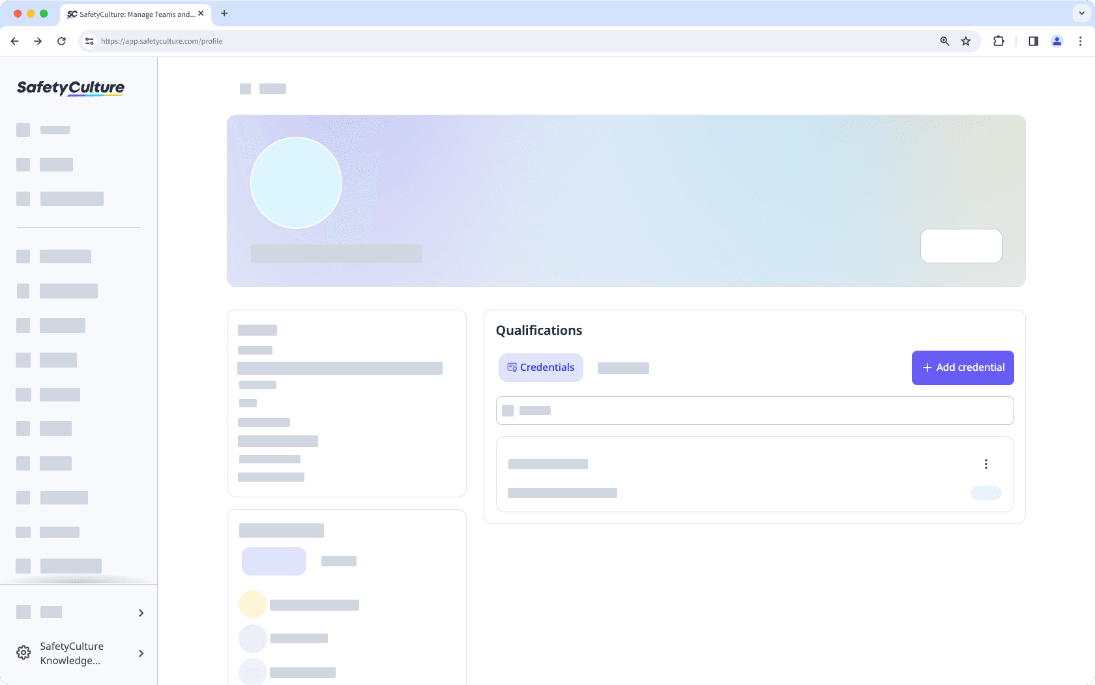Viewport: 1095px width, 685px height.
Task: Click the browser profile avatar icon
Action: pos(1057,41)
